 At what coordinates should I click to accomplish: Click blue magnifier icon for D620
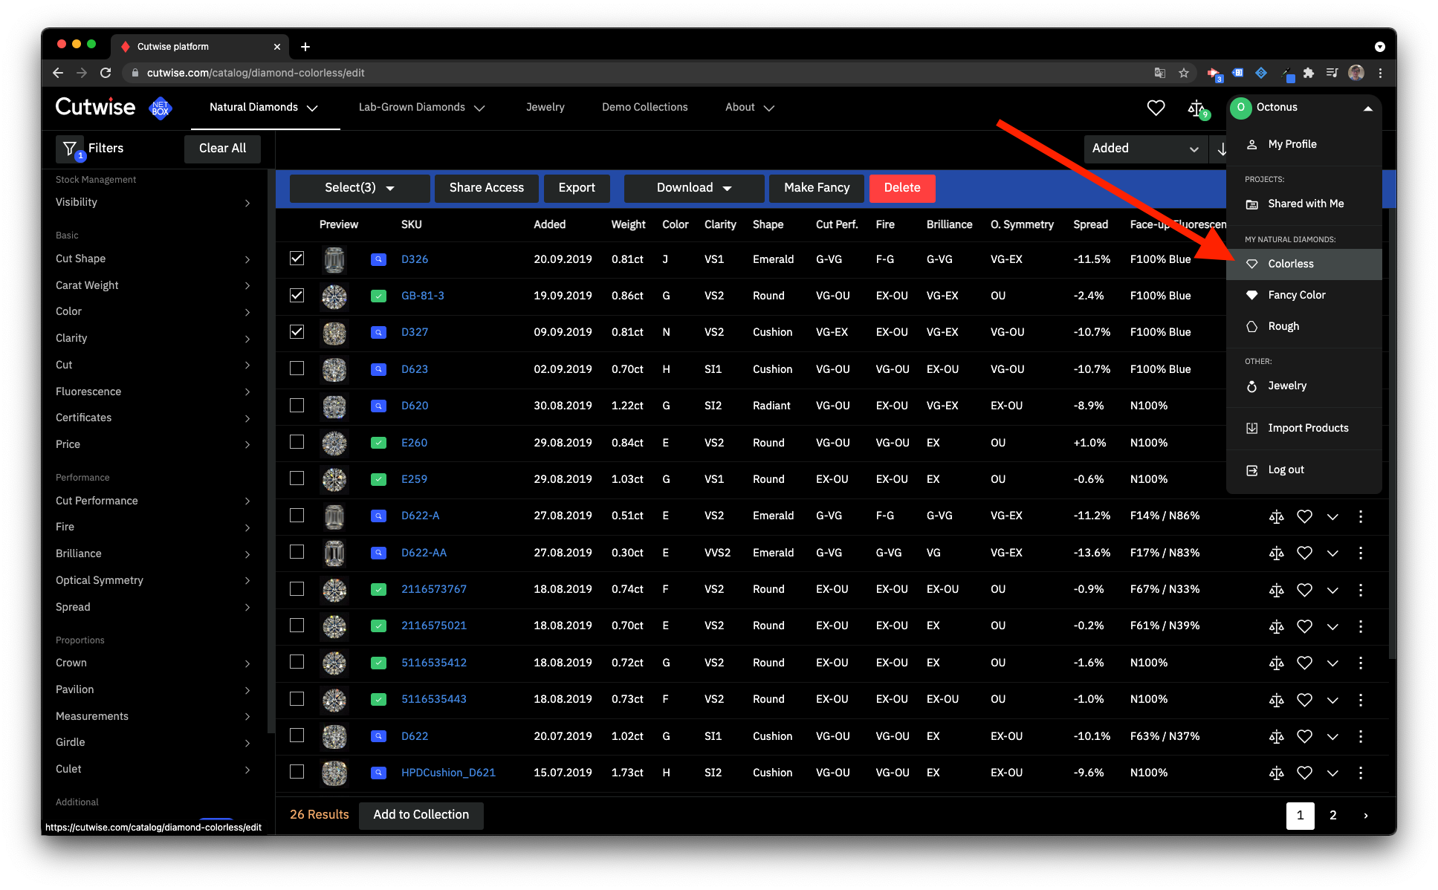(378, 406)
